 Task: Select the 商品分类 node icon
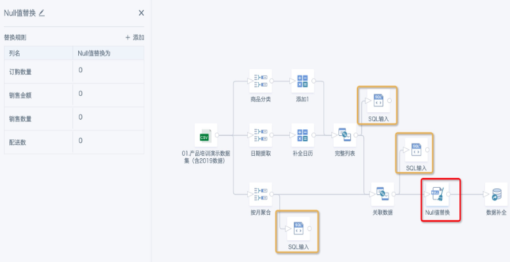pyautogui.click(x=260, y=81)
